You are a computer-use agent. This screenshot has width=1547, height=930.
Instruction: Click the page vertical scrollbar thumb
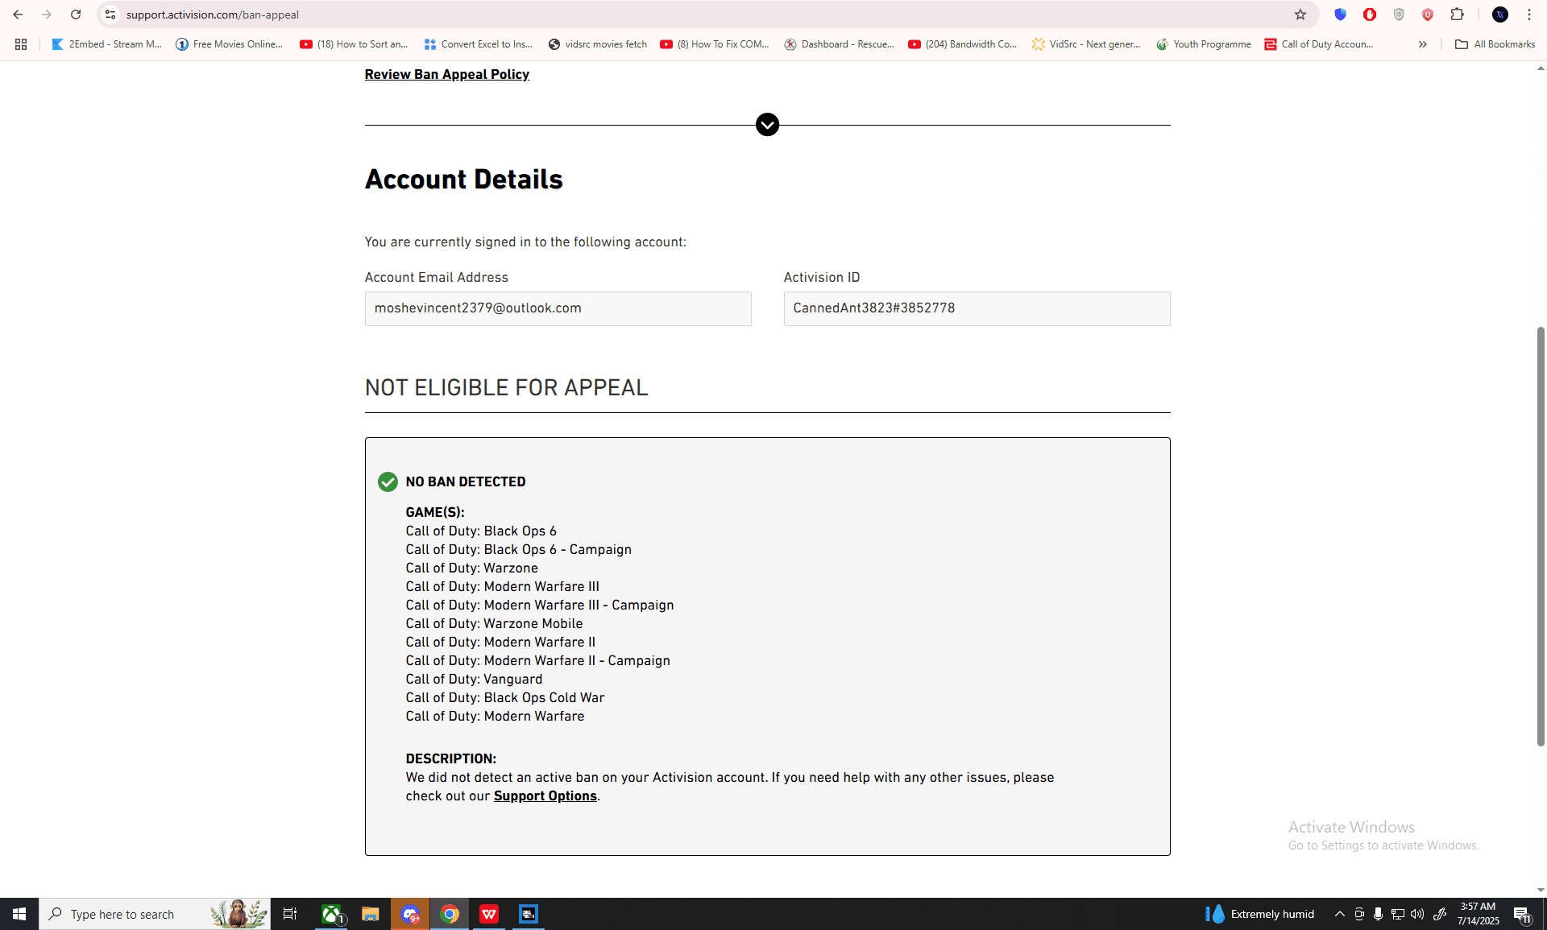pos(1541,535)
